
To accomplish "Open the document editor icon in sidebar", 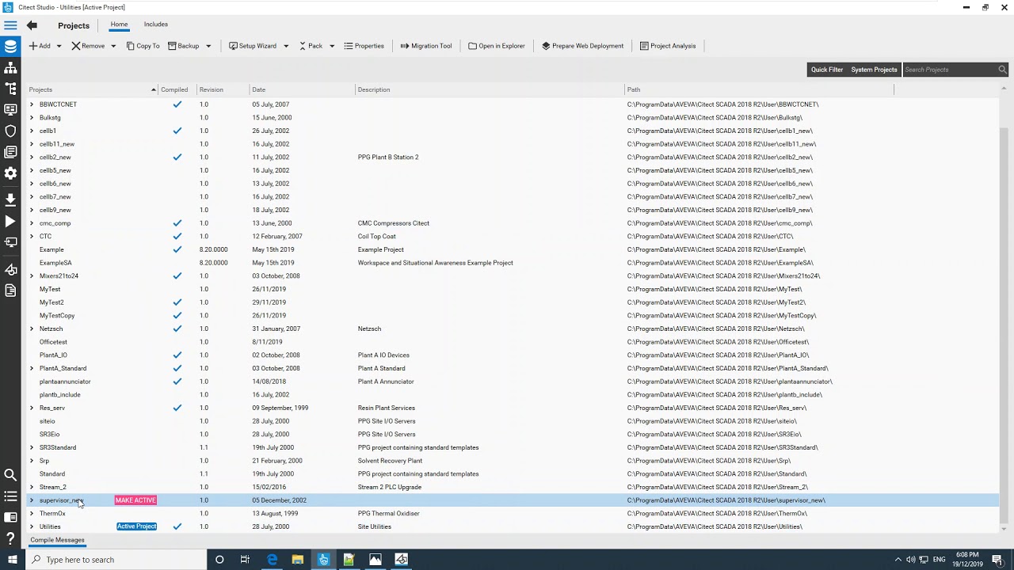I will click(10, 291).
